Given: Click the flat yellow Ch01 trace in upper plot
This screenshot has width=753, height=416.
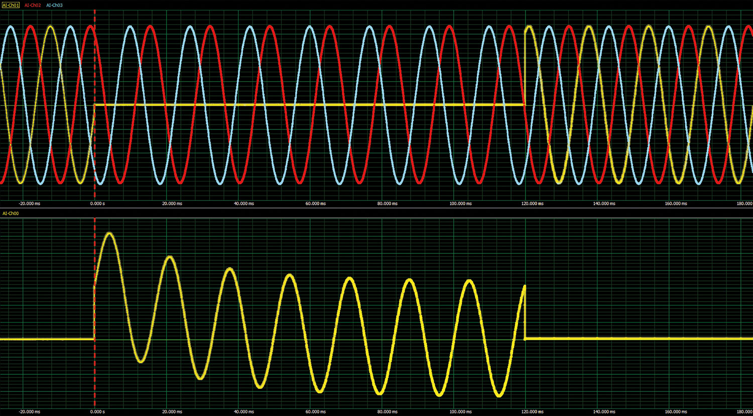Looking at the screenshot, I should point(311,105).
